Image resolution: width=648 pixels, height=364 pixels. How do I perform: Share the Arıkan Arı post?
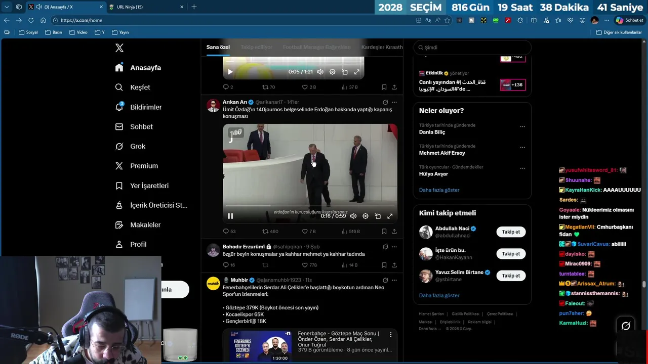click(394, 231)
